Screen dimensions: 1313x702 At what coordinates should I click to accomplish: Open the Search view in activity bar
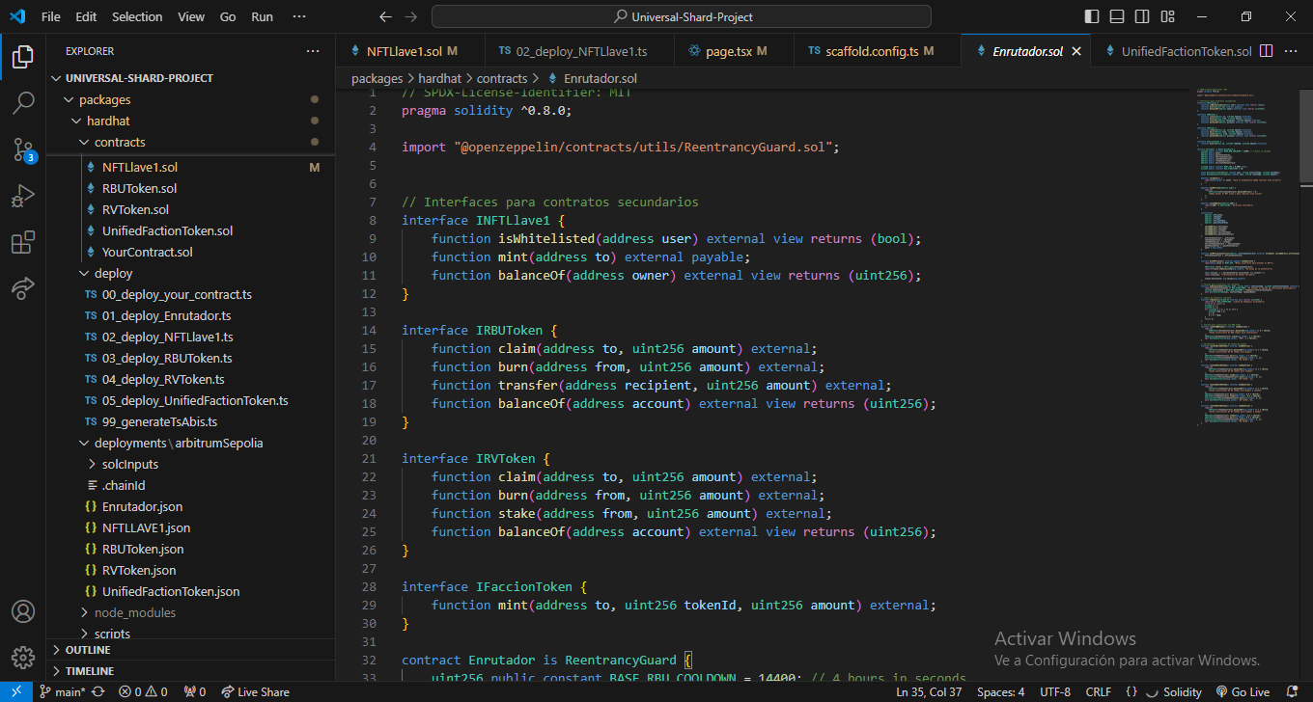click(x=23, y=102)
